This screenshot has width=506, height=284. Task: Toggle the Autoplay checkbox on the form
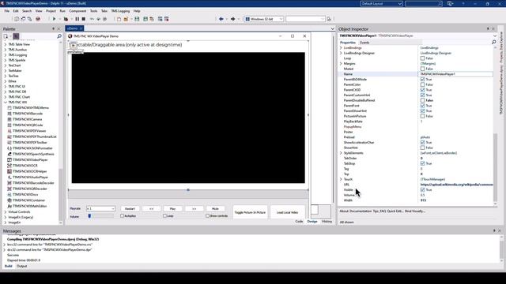pyautogui.click(x=122, y=215)
